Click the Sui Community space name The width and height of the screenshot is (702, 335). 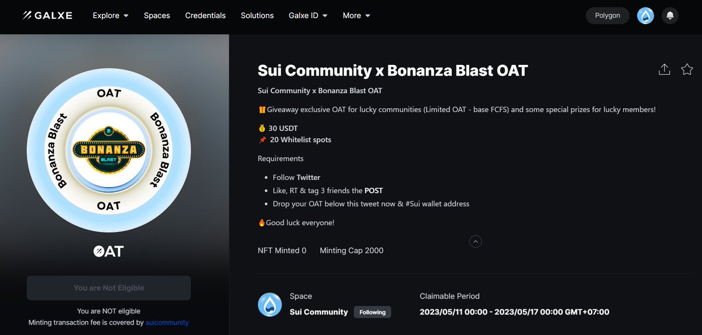pyautogui.click(x=319, y=312)
